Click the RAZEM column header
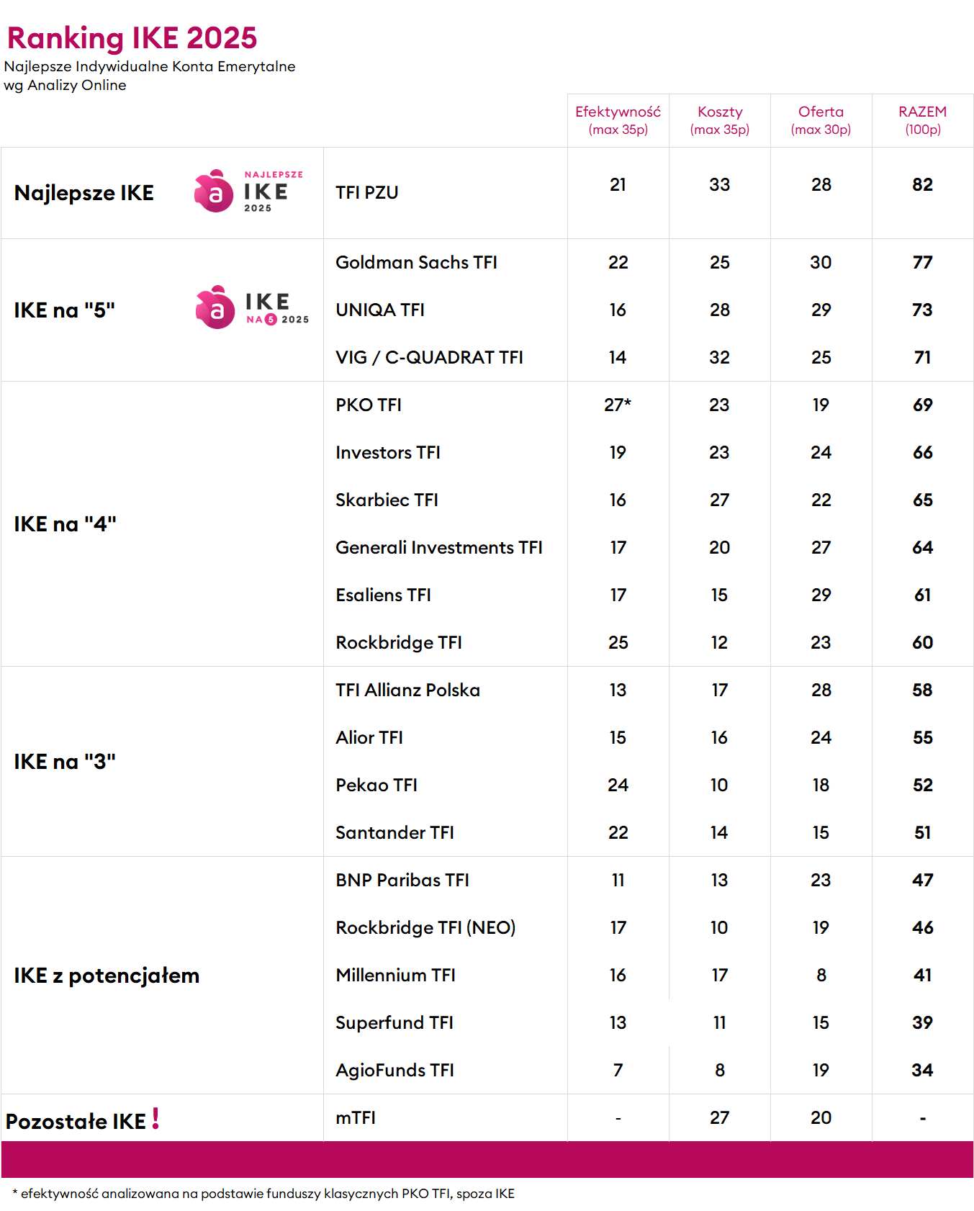This screenshot has height=1211, width=974. click(922, 120)
